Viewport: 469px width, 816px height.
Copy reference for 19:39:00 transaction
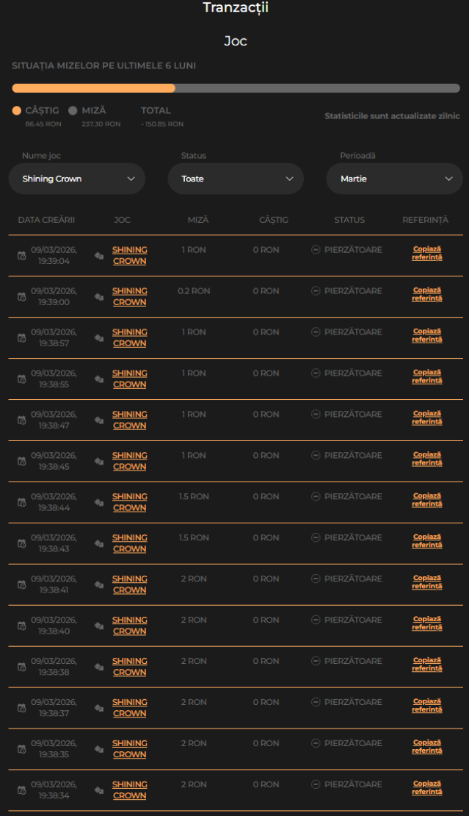pyautogui.click(x=427, y=295)
